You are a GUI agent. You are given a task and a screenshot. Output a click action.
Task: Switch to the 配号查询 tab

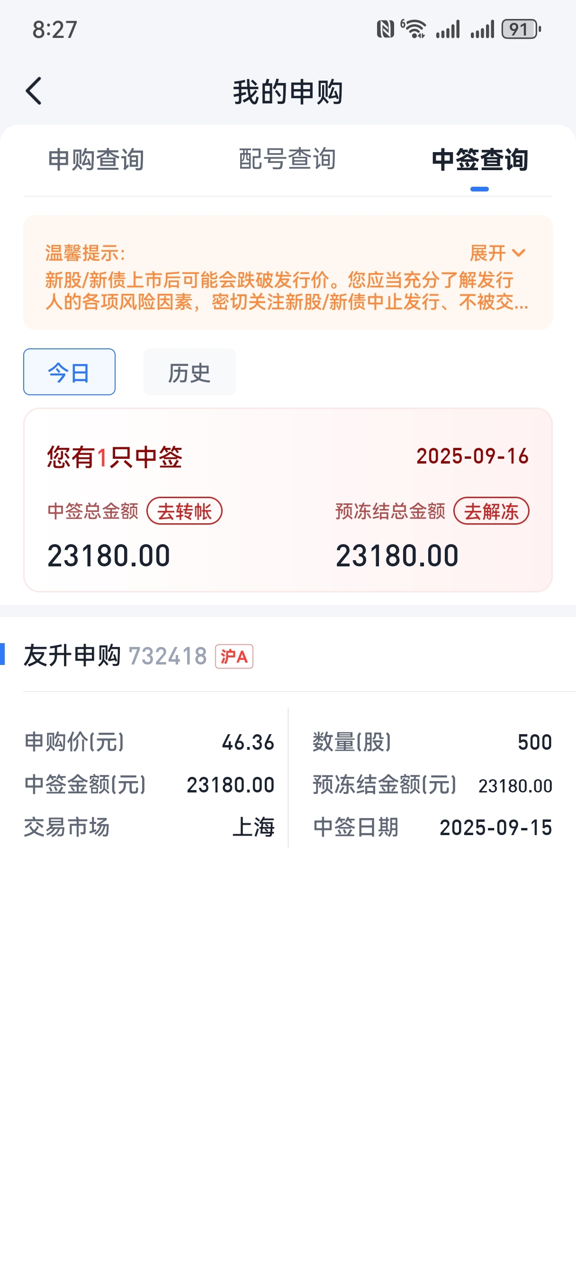pyautogui.click(x=287, y=159)
